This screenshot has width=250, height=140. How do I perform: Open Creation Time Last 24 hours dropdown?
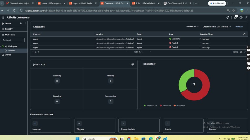click(217, 27)
